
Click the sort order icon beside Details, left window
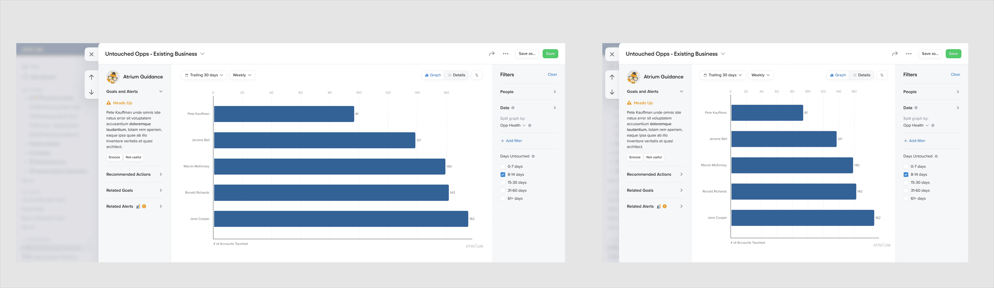click(477, 75)
